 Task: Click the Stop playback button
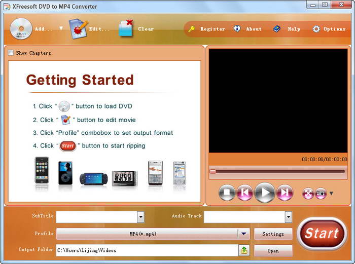point(227,193)
